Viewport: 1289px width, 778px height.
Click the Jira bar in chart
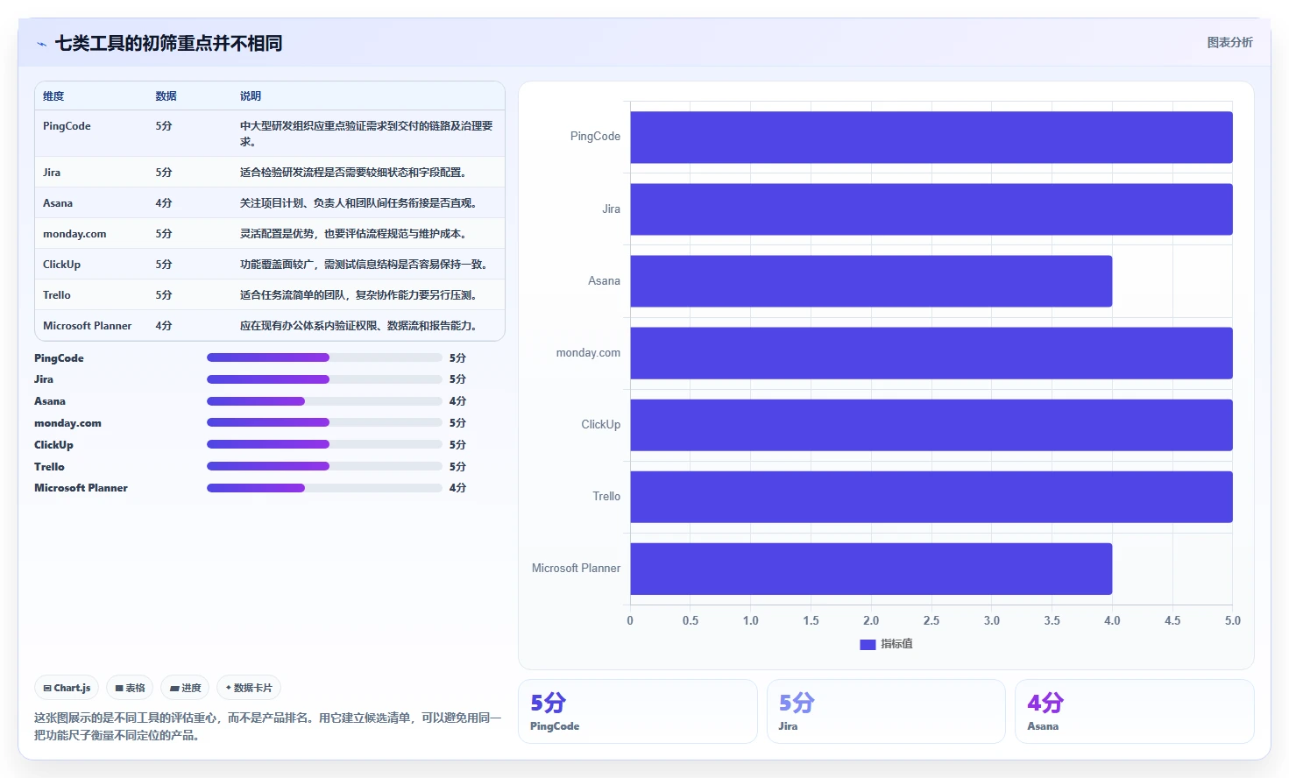(x=931, y=209)
